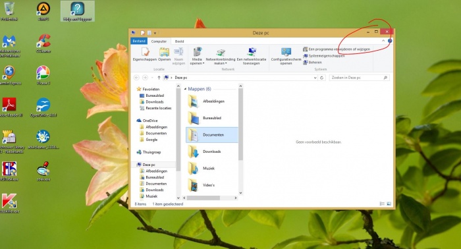Screen dimensions: 461x249
Task: Click Deze pc in the address bar
Action: click(x=181, y=78)
